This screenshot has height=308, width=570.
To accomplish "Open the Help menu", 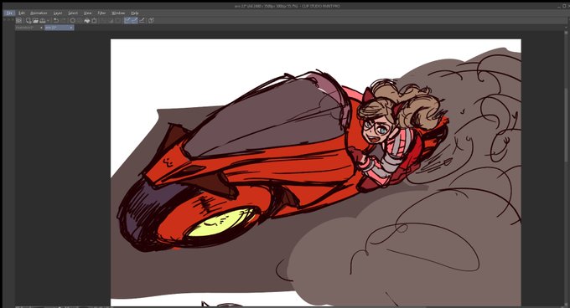I will point(134,13).
